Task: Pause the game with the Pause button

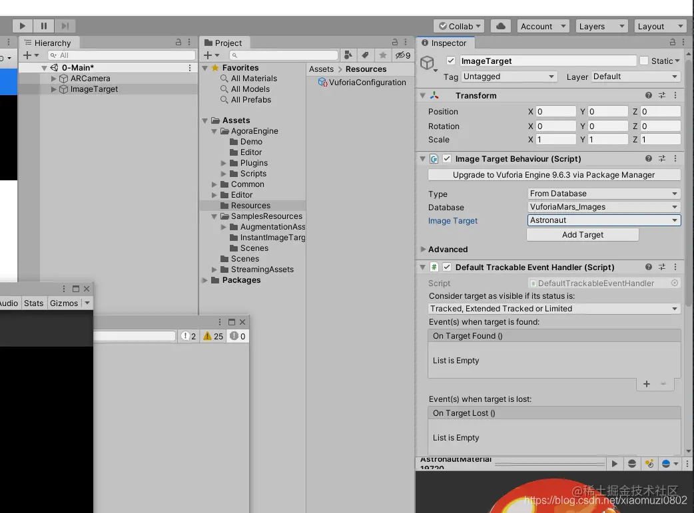Action: (x=44, y=26)
